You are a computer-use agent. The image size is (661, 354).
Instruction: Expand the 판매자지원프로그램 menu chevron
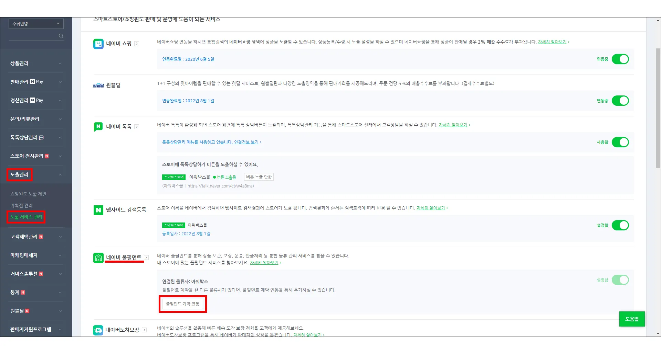coord(60,330)
